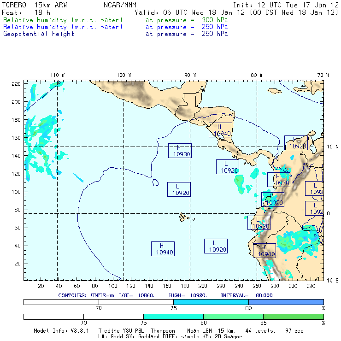Click the green 300 hPa relative humidity legend
This screenshot has width=341, height=341.
(x=116, y=20)
